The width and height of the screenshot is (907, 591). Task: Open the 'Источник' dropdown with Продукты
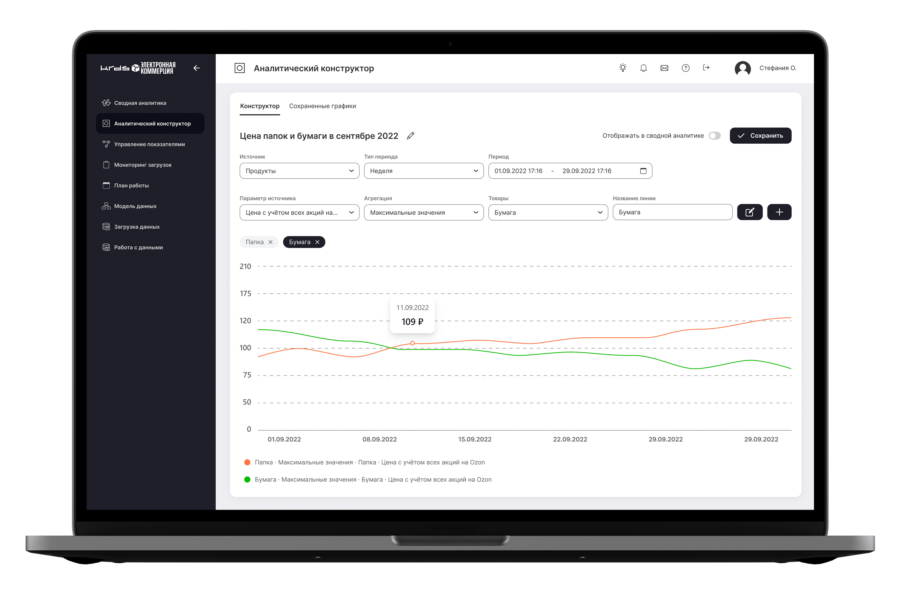click(299, 171)
